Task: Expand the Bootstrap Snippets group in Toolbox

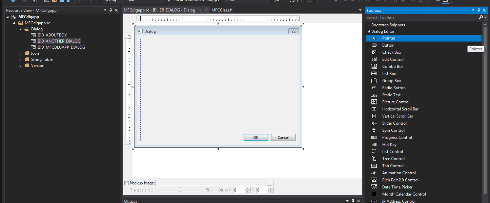Action: click(369, 25)
